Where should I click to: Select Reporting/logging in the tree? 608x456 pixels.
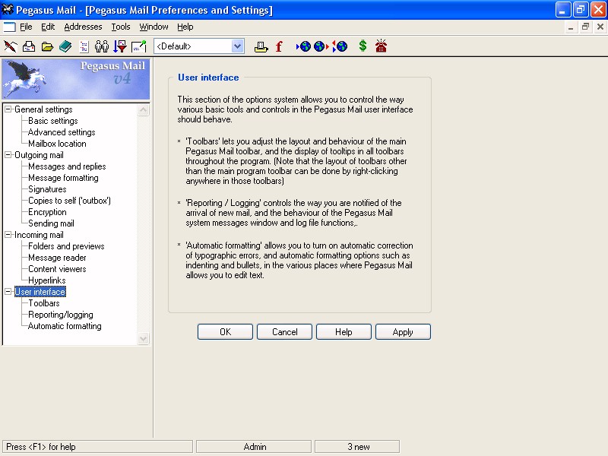[x=61, y=315]
